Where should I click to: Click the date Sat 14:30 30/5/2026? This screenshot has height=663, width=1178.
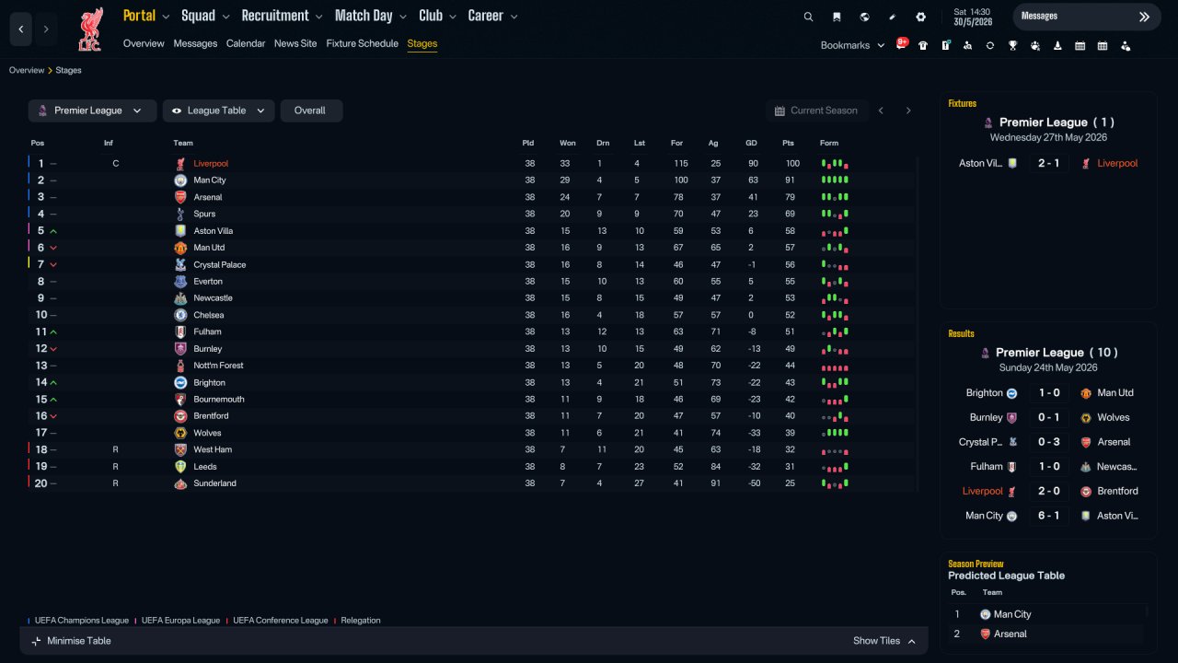tap(974, 17)
